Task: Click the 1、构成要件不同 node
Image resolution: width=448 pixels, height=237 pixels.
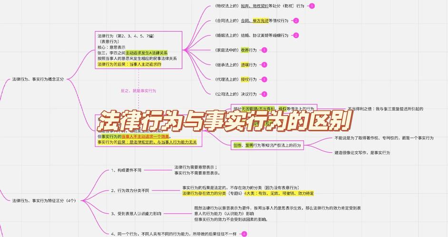Action: click(x=126, y=170)
